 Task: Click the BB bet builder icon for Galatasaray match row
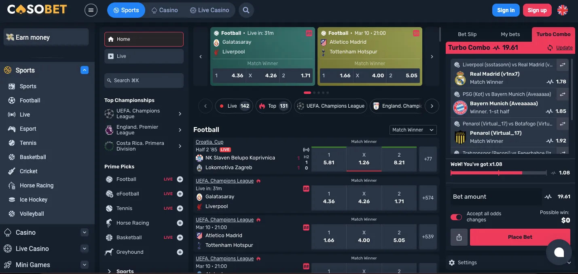coord(306,189)
